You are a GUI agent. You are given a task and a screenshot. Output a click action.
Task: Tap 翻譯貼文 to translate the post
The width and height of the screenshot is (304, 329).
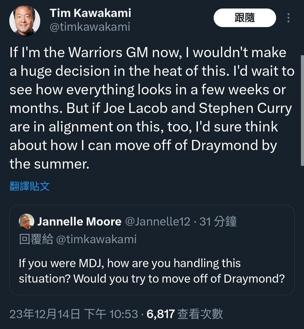pyautogui.click(x=30, y=186)
